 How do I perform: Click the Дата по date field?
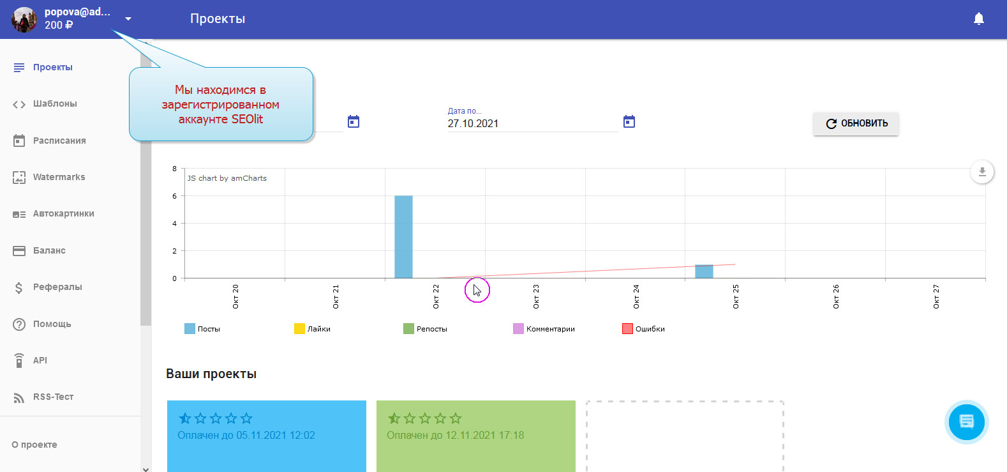pyautogui.click(x=532, y=123)
